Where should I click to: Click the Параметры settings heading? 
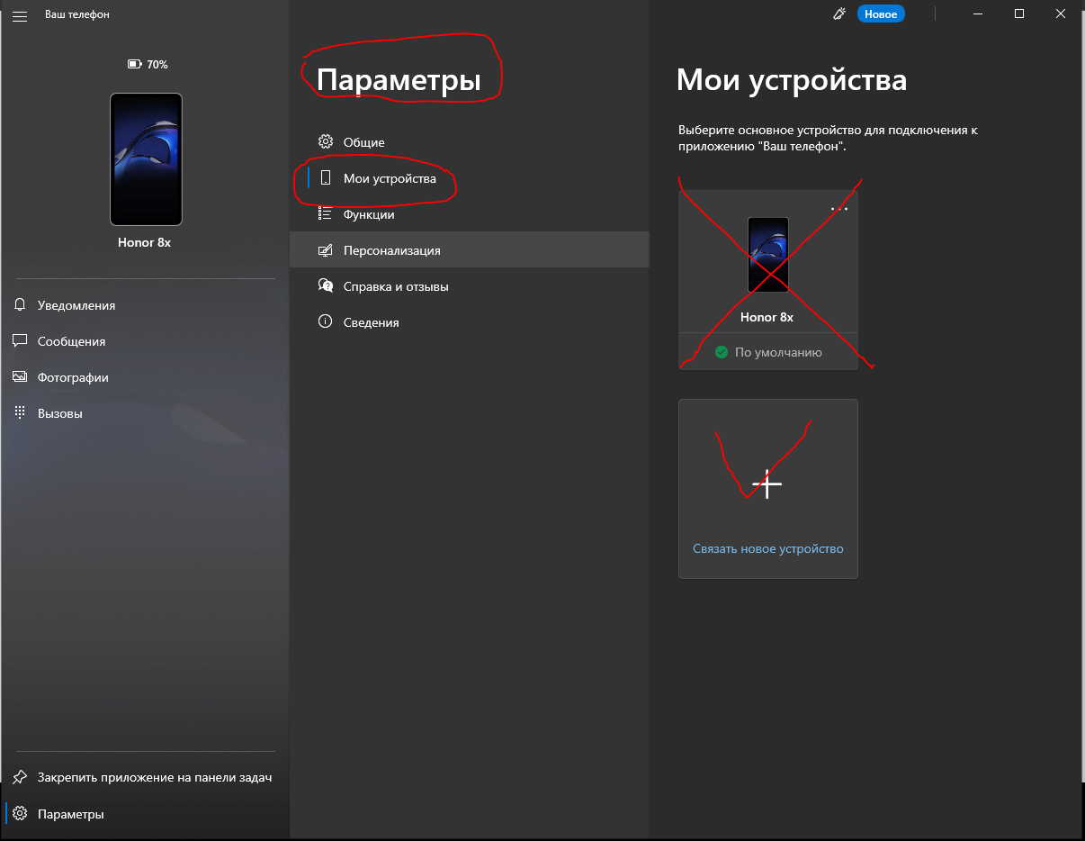coord(399,80)
